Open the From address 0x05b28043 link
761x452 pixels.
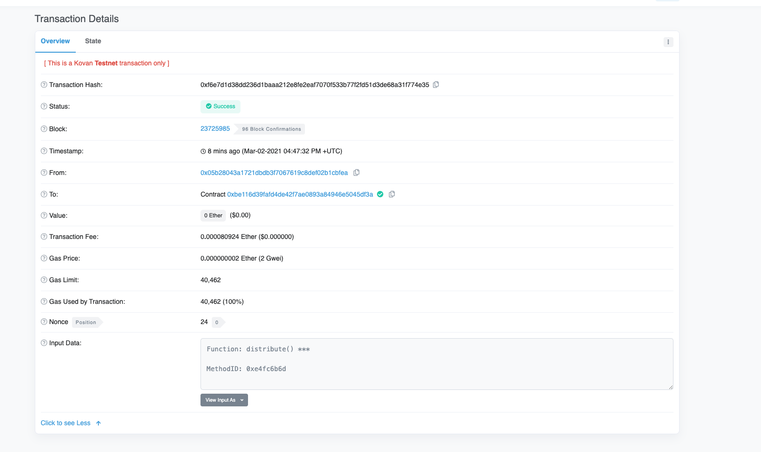pos(274,173)
